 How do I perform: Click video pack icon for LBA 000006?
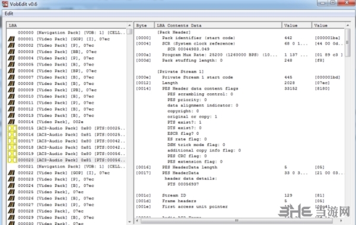coord(11,71)
